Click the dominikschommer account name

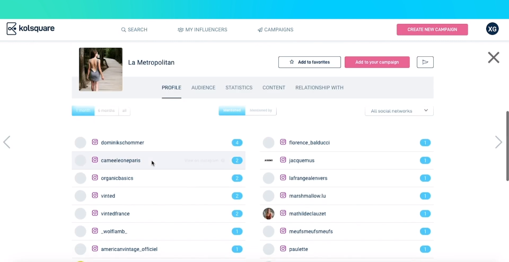pyautogui.click(x=122, y=143)
